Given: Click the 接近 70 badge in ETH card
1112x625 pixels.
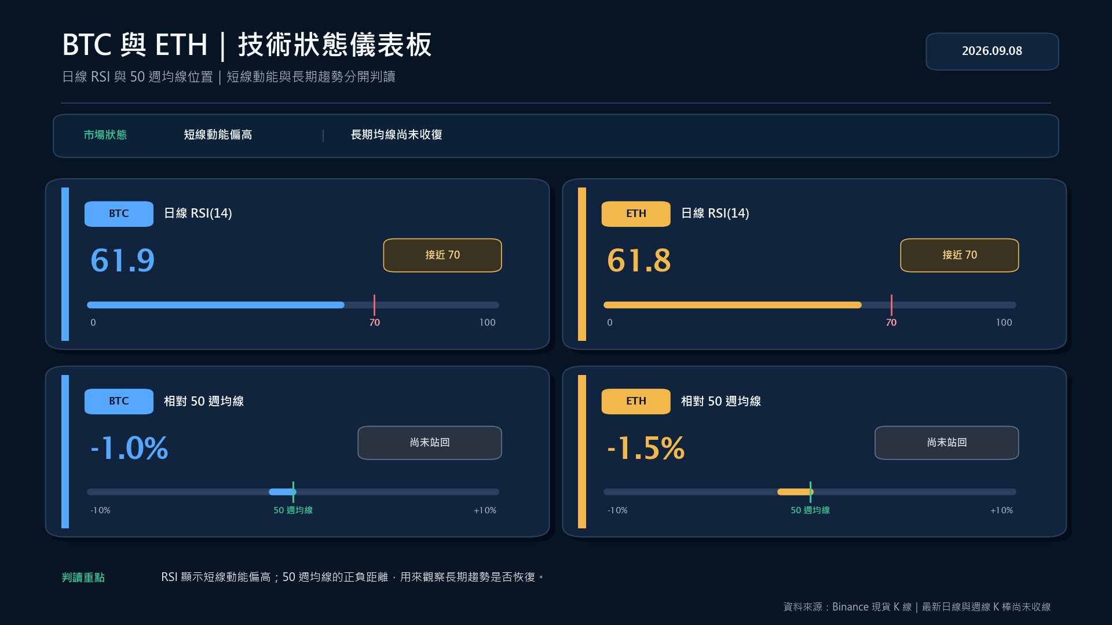Looking at the screenshot, I should pos(960,255).
